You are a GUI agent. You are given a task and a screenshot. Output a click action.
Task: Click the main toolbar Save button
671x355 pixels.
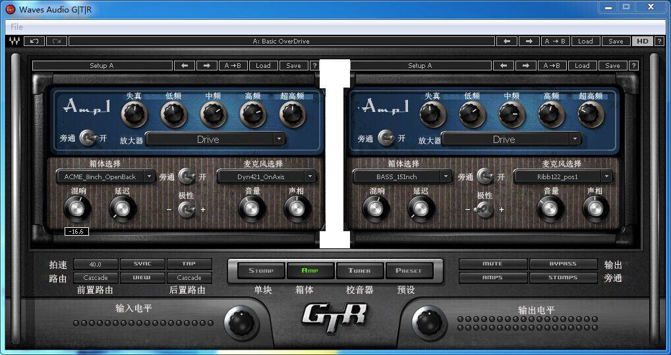coord(616,41)
